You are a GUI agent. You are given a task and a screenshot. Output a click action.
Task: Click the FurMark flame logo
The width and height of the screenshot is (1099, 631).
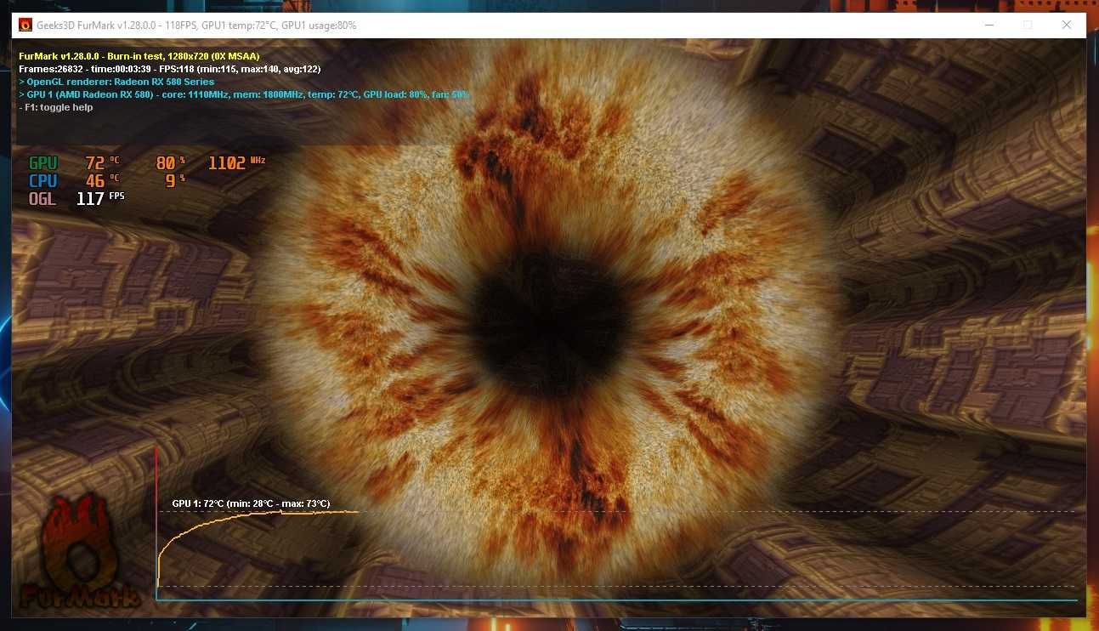point(79,551)
